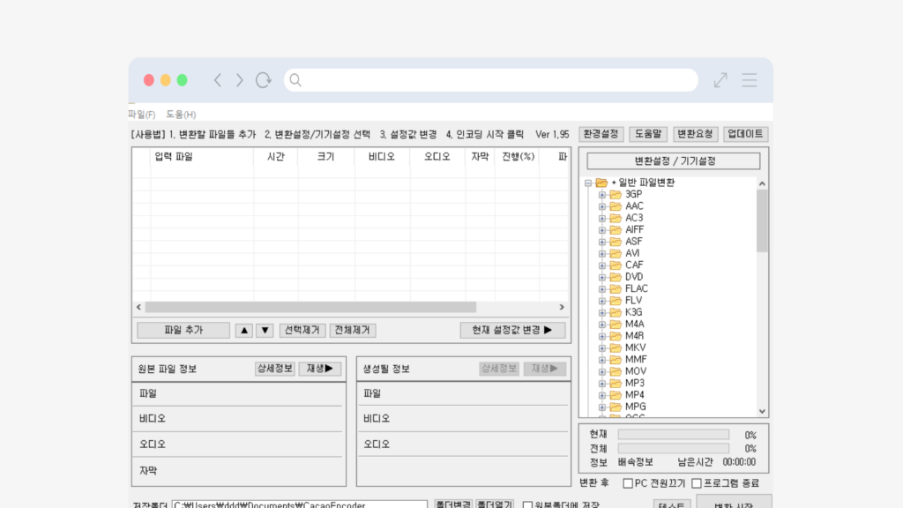
Task: Move file up with ▲ button
Action: 244,330
